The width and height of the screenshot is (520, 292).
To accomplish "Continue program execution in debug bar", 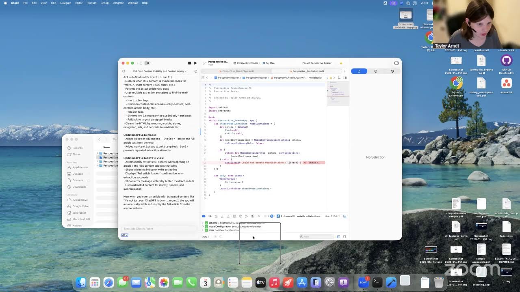I will point(210,216).
